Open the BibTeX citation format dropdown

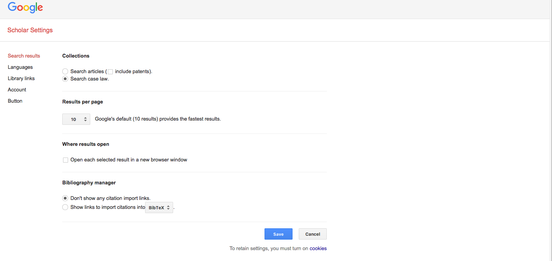click(x=159, y=207)
